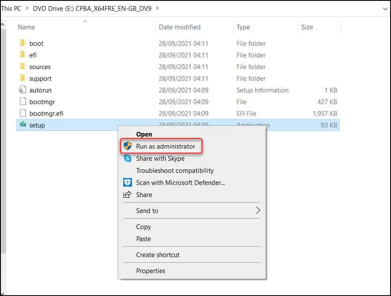Click the bootmgr.efi file icon

[22, 113]
